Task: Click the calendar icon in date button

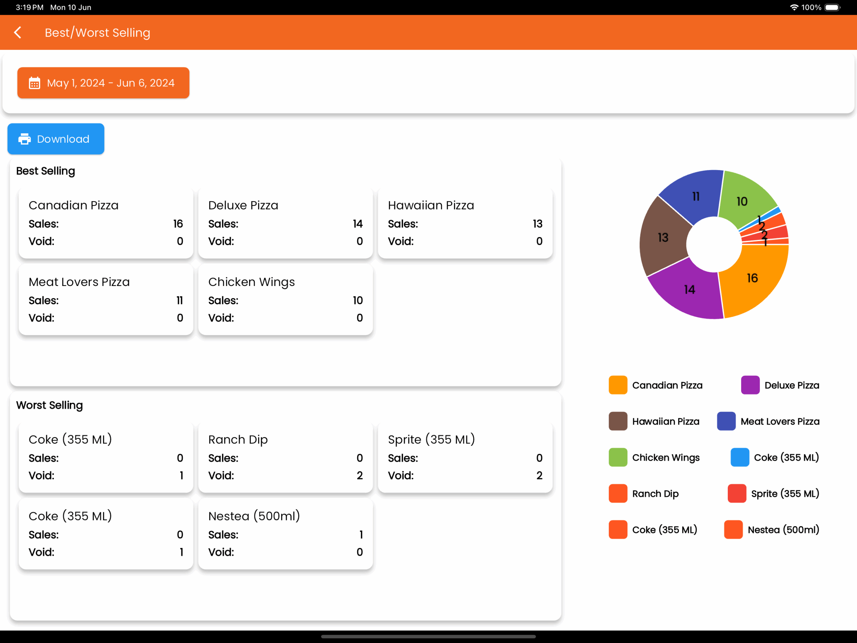Action: coord(34,83)
